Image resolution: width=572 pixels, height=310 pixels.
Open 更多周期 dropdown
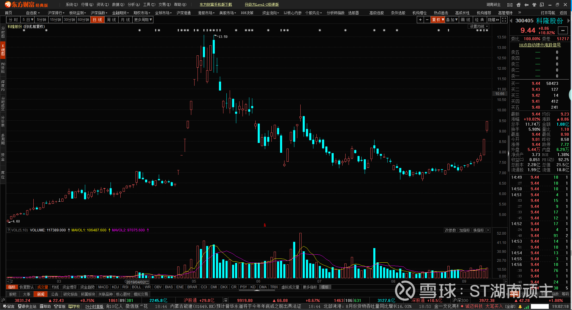[143, 20]
